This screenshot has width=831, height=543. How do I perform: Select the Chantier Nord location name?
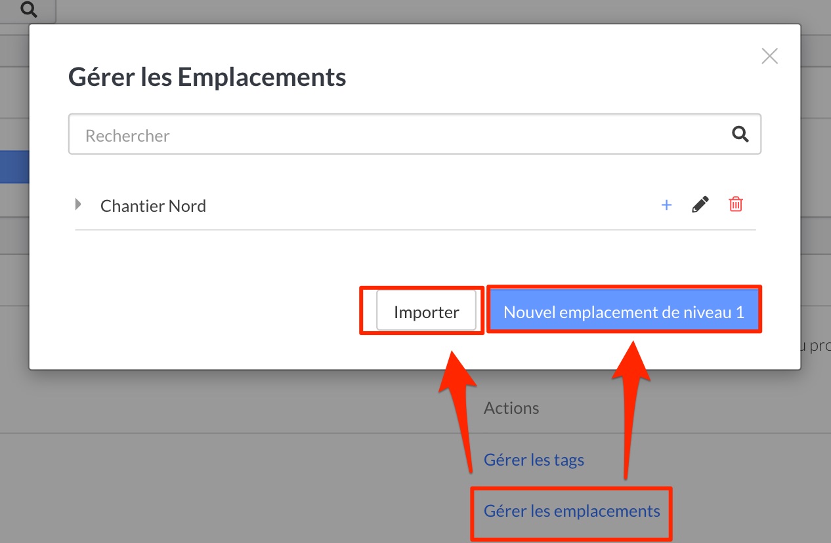point(153,206)
